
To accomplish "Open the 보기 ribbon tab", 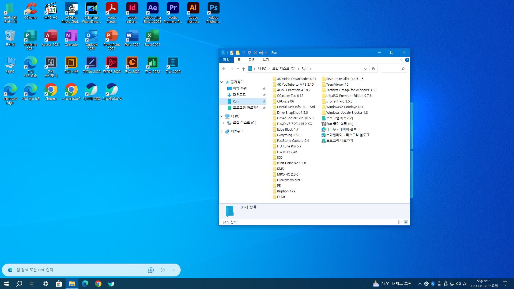I will point(266,60).
